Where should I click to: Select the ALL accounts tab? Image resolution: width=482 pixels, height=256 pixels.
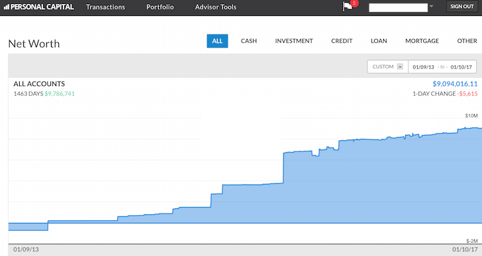(x=217, y=41)
